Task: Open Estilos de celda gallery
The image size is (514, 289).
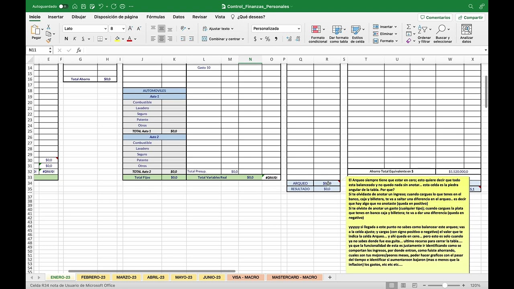Action: [x=357, y=34]
